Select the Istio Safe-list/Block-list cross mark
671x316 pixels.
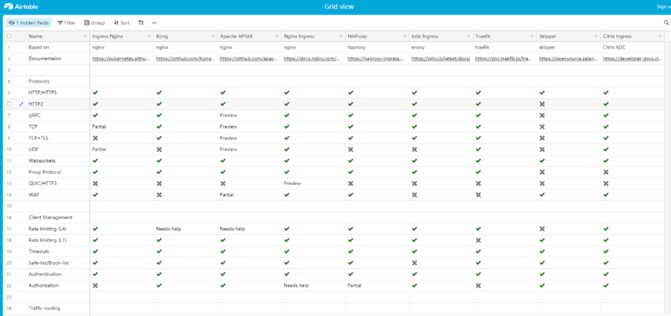[x=414, y=263]
